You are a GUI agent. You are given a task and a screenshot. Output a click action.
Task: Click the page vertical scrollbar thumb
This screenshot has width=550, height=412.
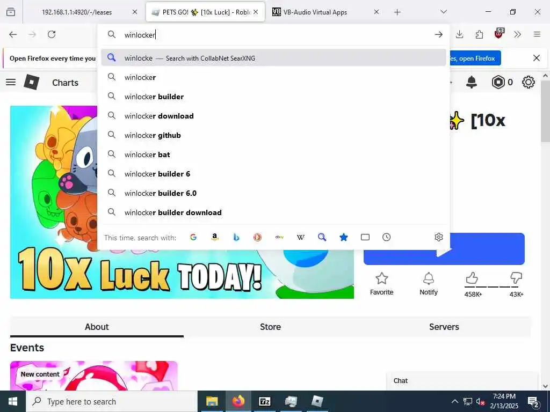pyautogui.click(x=545, y=112)
